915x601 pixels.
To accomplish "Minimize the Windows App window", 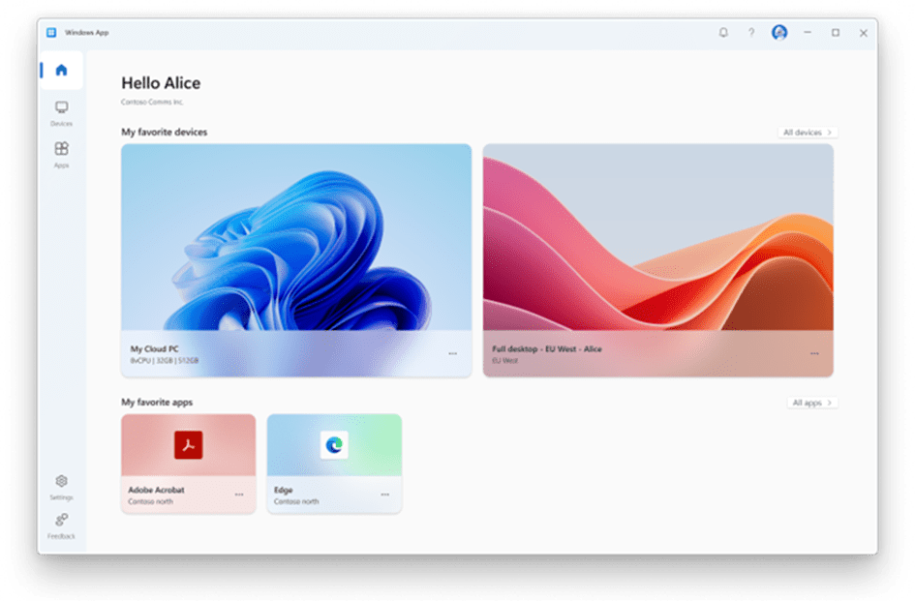I will [x=808, y=33].
